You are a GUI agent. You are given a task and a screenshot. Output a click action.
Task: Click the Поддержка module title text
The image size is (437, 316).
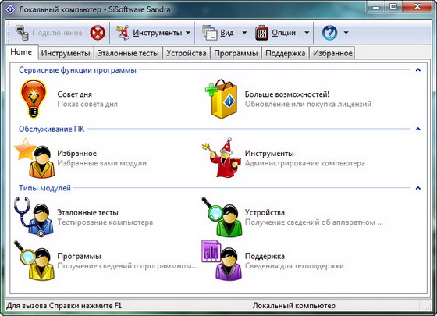coord(265,256)
